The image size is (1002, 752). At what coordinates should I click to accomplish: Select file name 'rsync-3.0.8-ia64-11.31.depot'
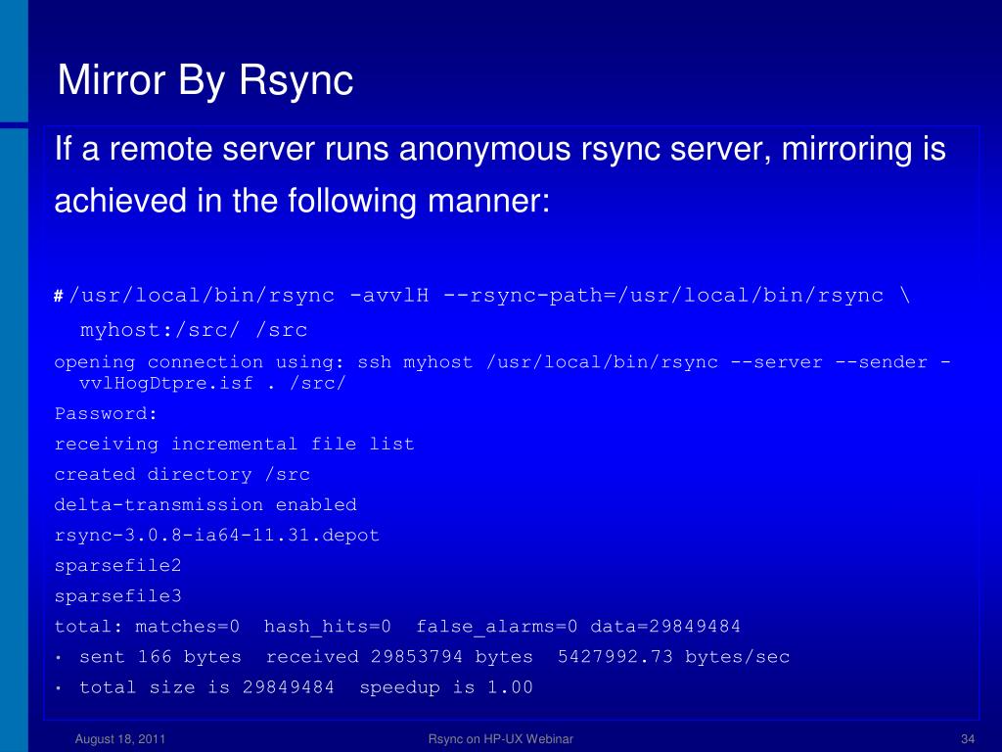pyautogui.click(x=216, y=536)
